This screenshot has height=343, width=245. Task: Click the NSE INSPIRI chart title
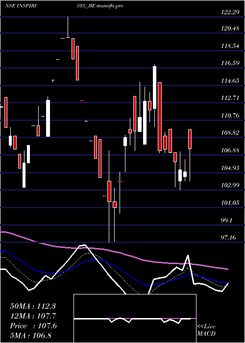(21, 6)
